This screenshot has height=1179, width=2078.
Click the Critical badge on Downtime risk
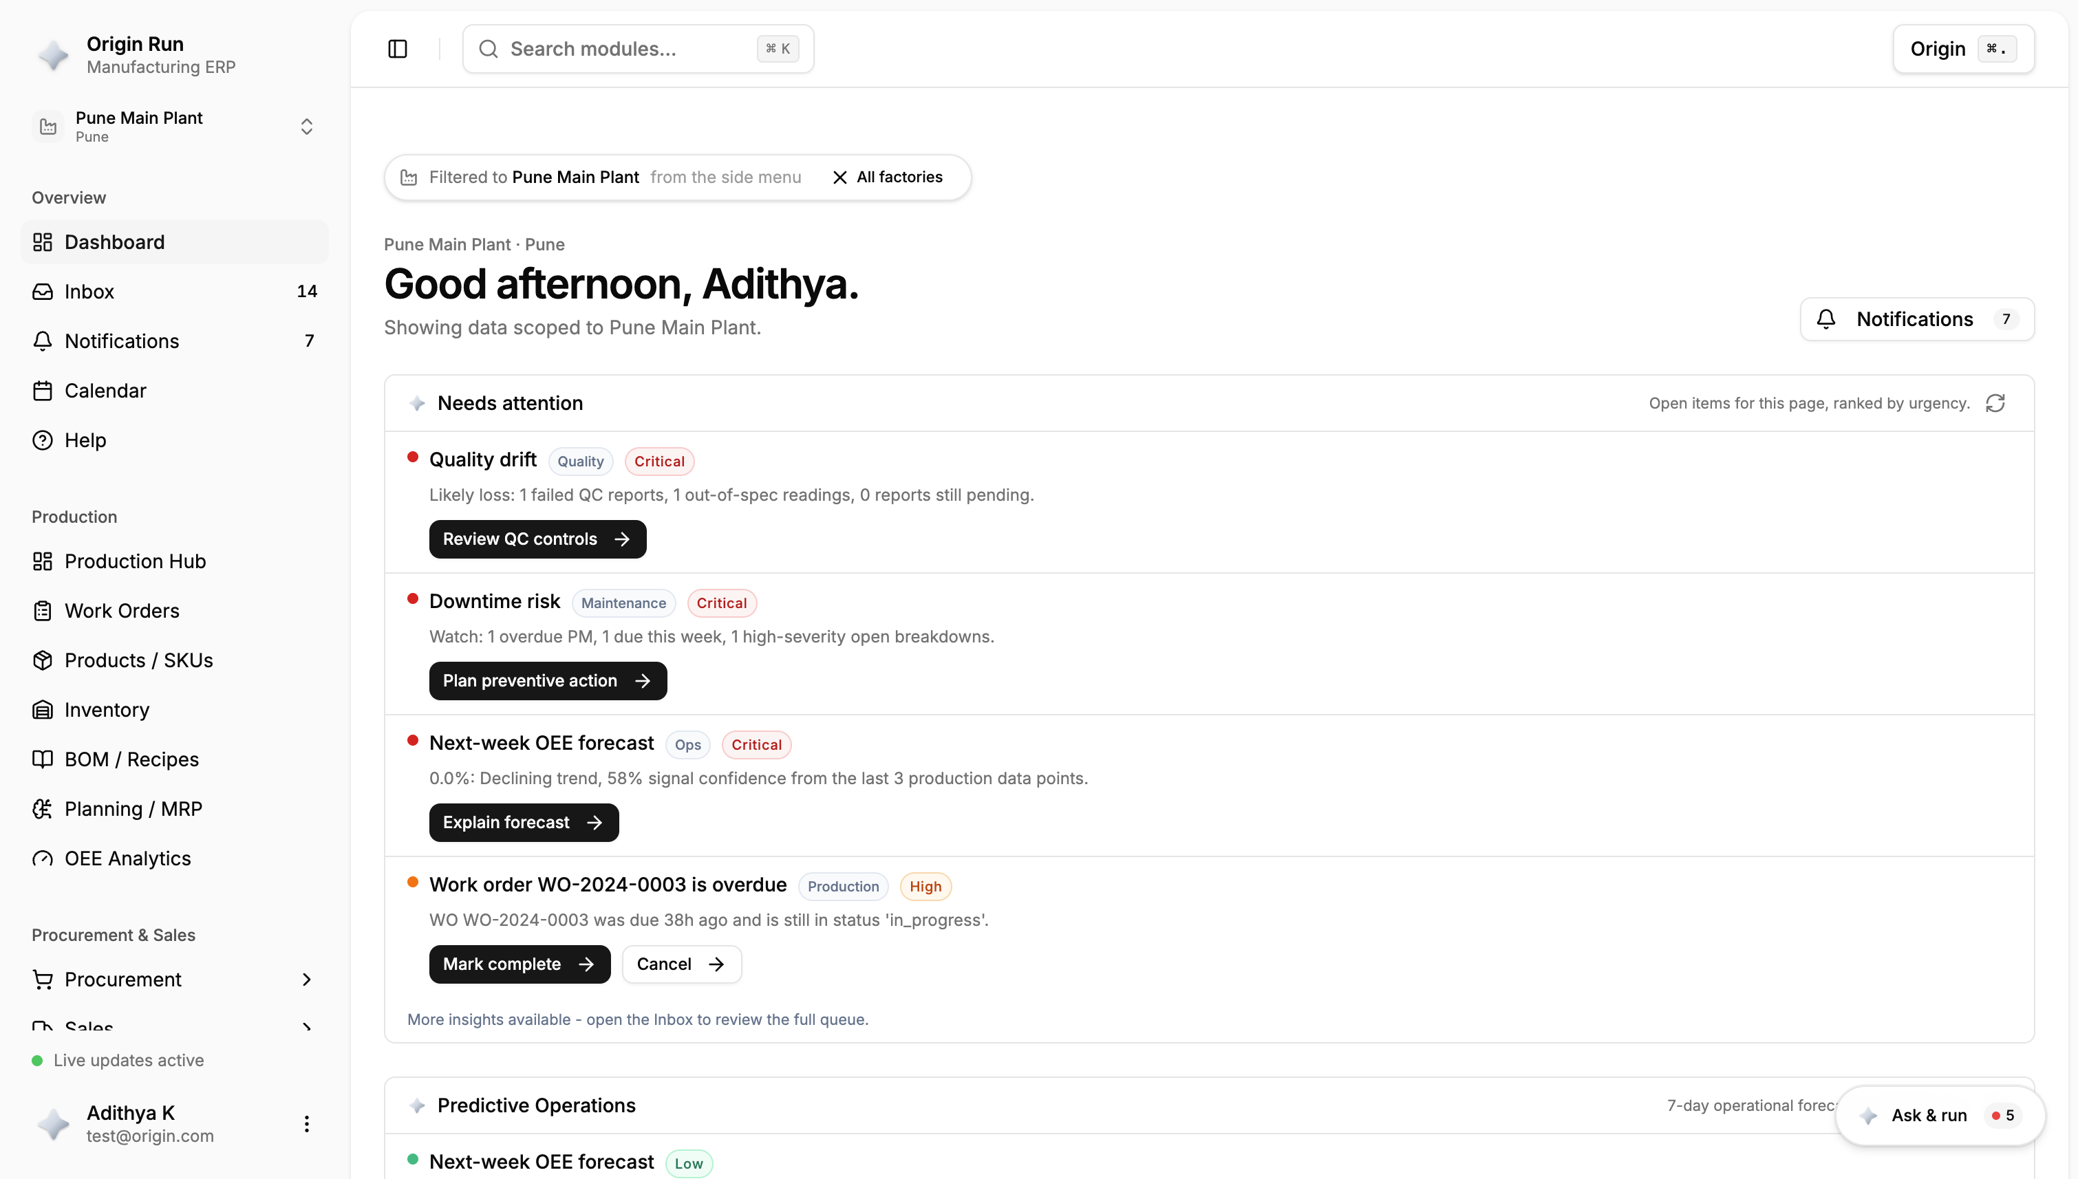[722, 603]
